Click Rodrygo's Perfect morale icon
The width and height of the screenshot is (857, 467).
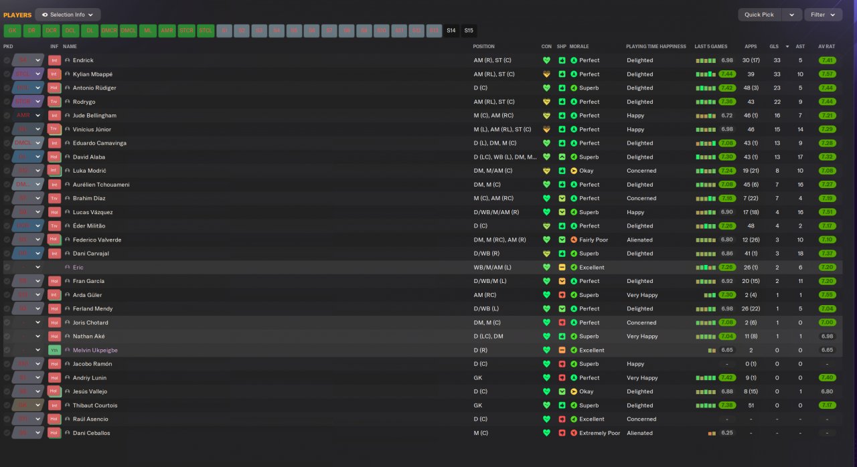coord(574,102)
